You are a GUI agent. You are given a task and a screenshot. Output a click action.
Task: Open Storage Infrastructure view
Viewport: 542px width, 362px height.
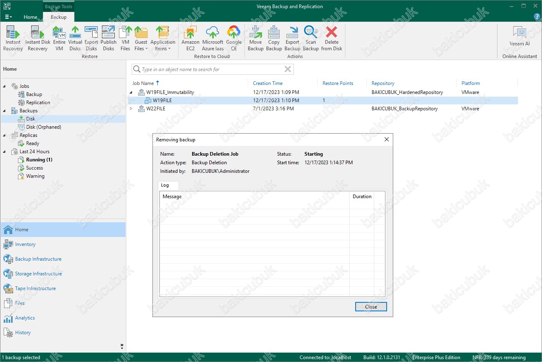click(x=63, y=274)
